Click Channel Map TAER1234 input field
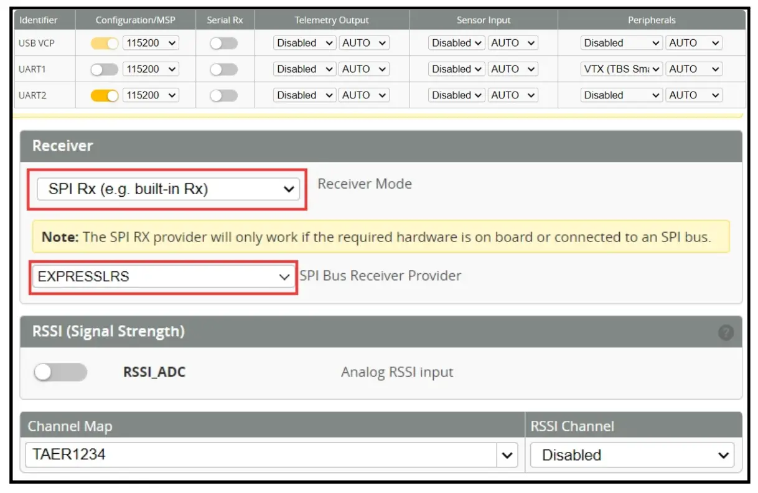758x493 pixels. [x=261, y=455]
